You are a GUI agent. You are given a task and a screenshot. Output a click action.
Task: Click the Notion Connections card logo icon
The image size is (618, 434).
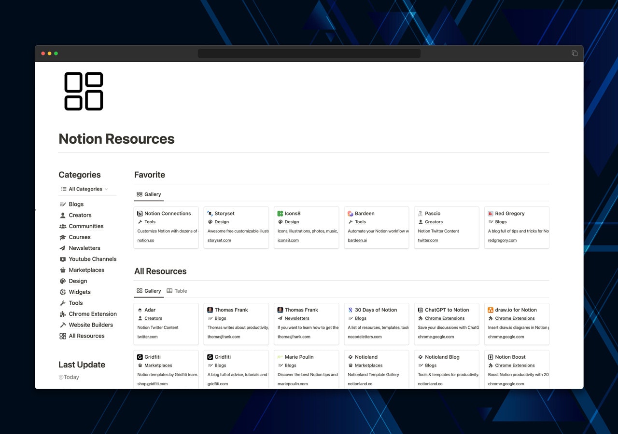[x=140, y=214]
